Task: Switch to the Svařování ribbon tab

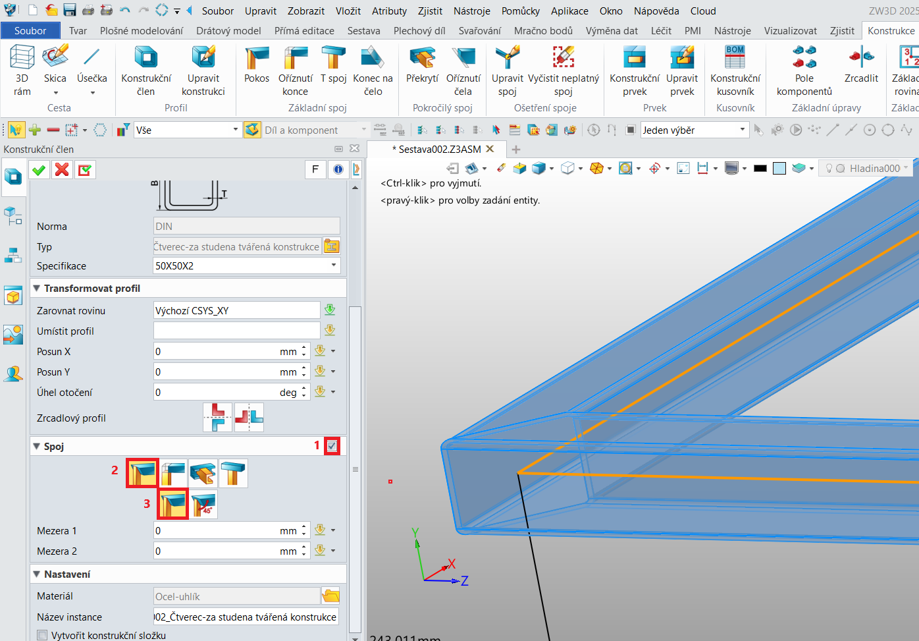Action: pos(480,30)
